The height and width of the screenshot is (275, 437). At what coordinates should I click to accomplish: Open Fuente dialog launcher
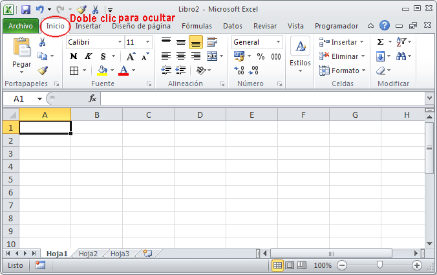pos(149,84)
